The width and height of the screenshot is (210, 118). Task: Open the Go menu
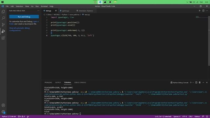[32, 6]
